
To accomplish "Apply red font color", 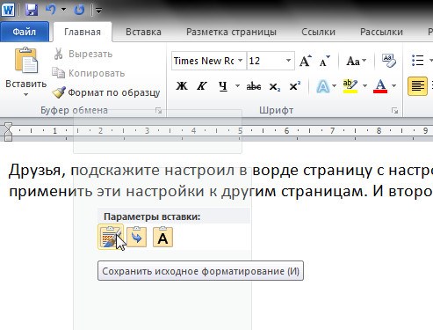I will click(x=380, y=86).
